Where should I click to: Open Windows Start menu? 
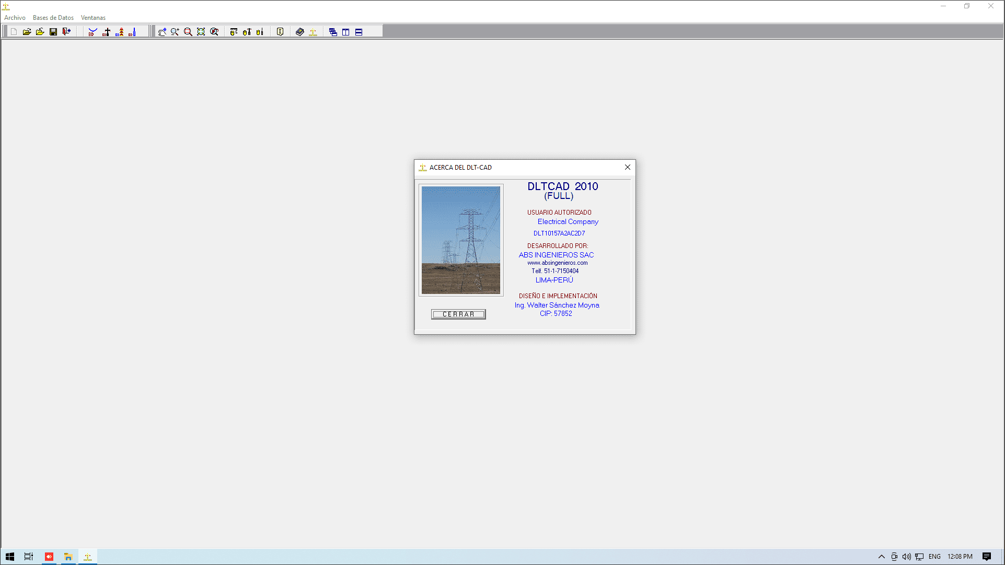[10, 557]
